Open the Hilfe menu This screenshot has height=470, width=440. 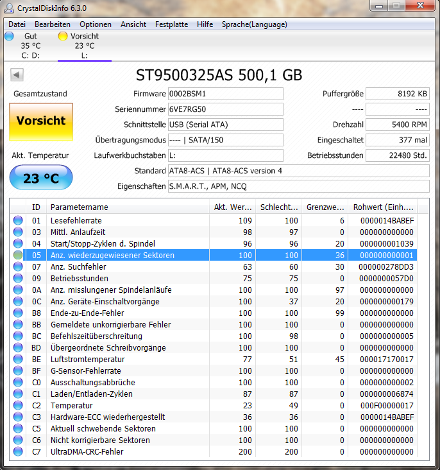[x=205, y=24]
